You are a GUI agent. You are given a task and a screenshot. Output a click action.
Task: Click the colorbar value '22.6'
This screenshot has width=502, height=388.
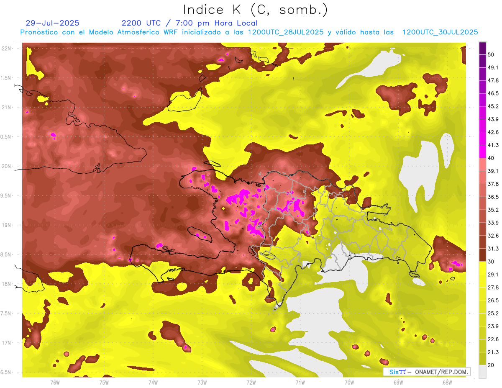click(493, 339)
